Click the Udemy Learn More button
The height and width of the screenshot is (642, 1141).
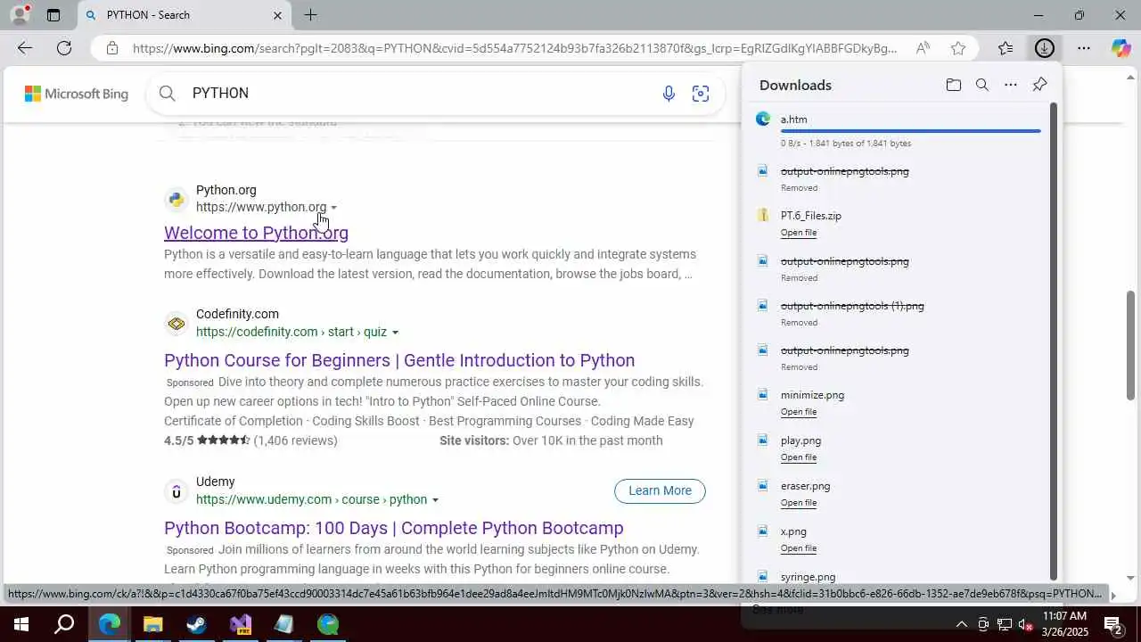[660, 490]
